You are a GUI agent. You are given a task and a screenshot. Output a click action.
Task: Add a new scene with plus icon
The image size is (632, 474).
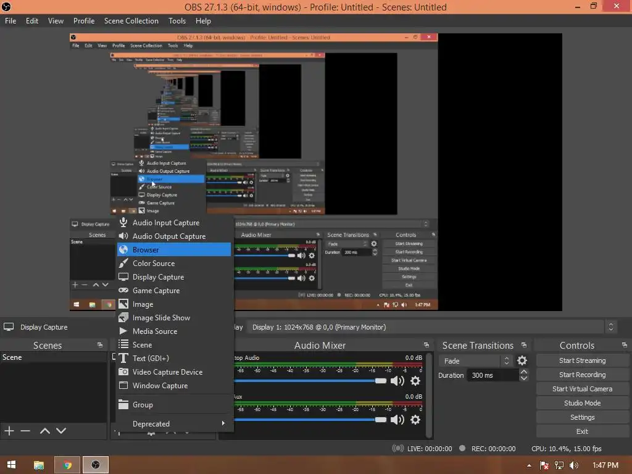[9, 431]
